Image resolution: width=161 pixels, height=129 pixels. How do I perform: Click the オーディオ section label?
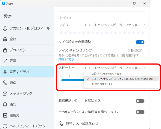pos(65,18)
